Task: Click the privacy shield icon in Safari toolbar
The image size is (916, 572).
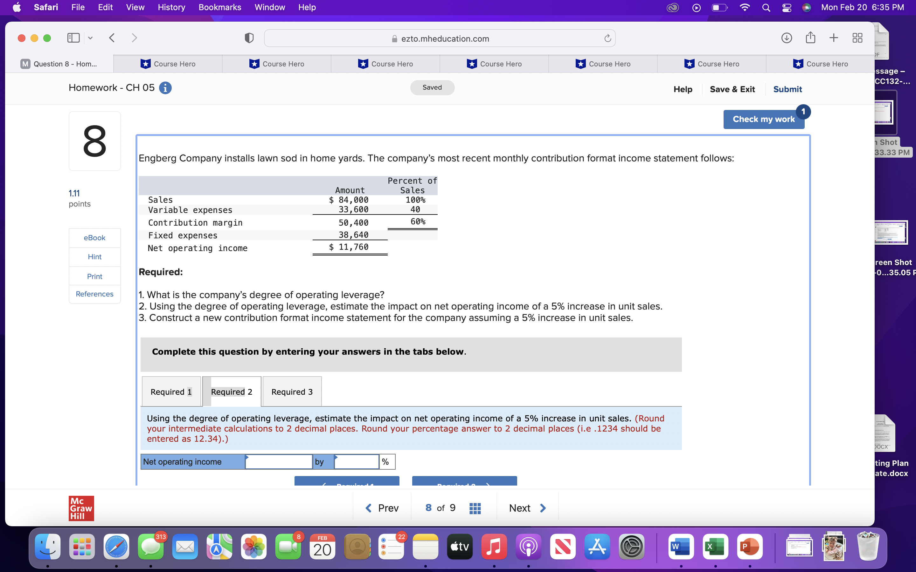Action: tap(249, 38)
